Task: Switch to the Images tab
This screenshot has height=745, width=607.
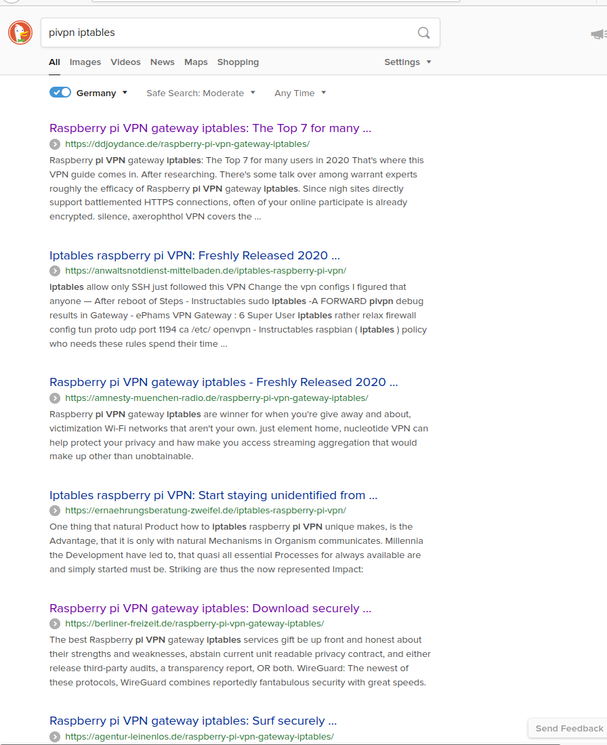Action: click(x=85, y=62)
